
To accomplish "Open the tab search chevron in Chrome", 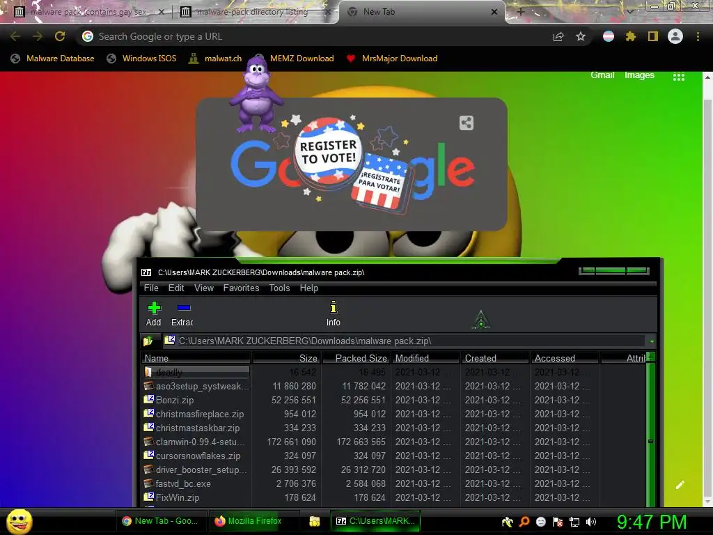I will pos(630,11).
